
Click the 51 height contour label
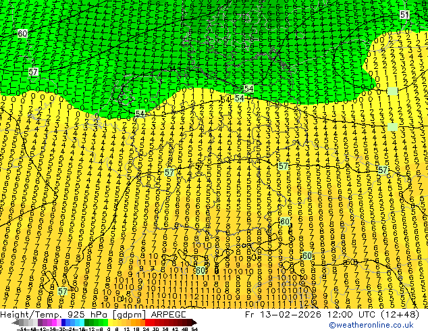pyautogui.click(x=404, y=14)
